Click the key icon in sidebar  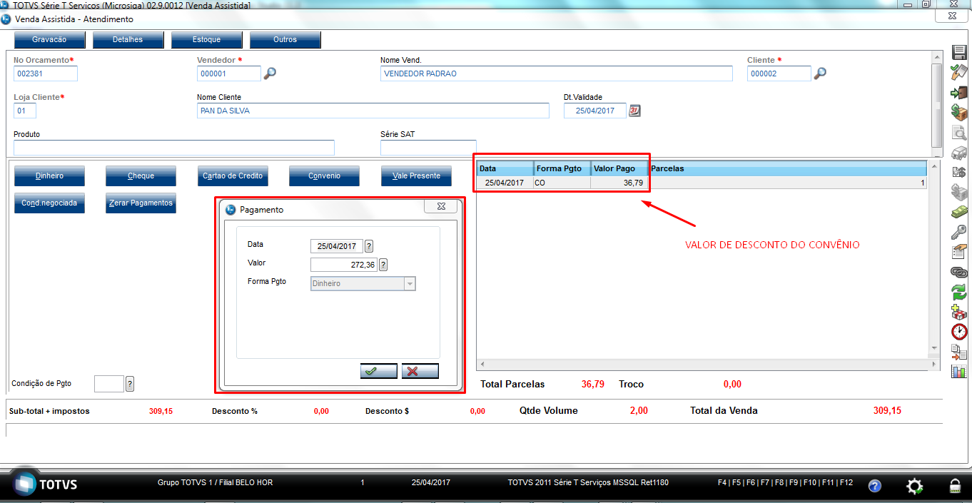(959, 232)
